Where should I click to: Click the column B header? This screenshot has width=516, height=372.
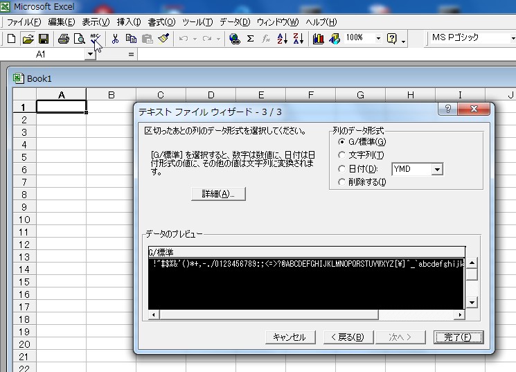[112, 95]
